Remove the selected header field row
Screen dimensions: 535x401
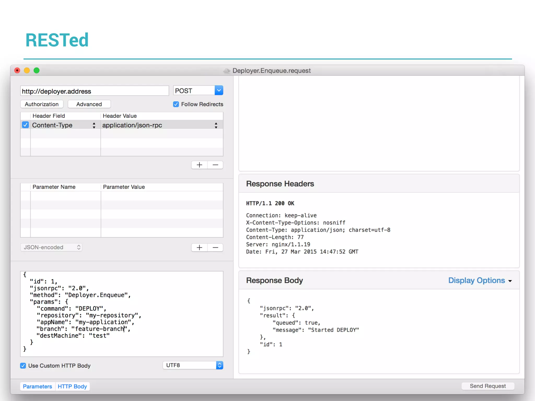coord(215,165)
